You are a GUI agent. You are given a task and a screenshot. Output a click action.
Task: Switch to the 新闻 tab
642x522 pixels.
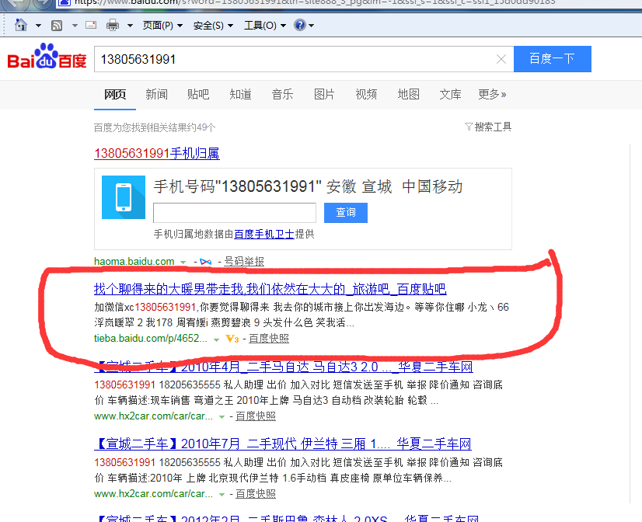[156, 95]
